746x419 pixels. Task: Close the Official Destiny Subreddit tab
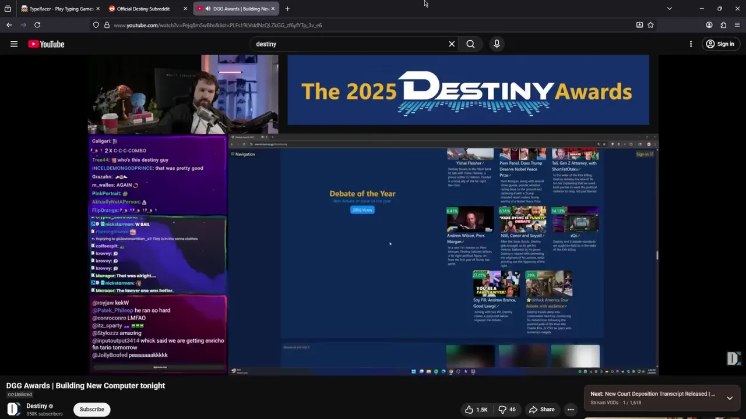tap(185, 9)
